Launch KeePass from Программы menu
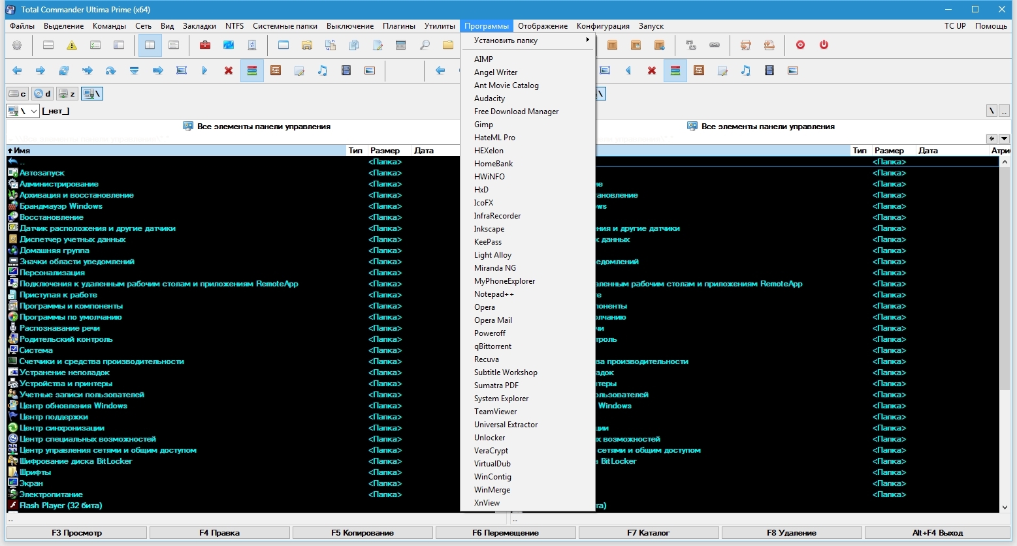This screenshot has width=1017, height=546. coord(528,242)
